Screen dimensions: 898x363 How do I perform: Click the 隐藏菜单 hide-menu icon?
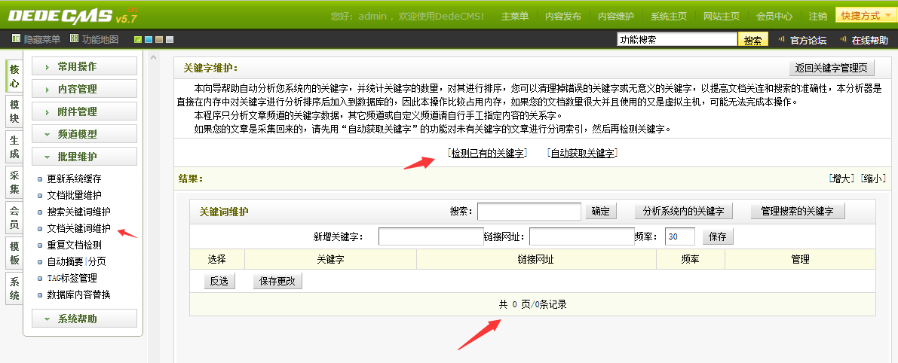click(17, 39)
